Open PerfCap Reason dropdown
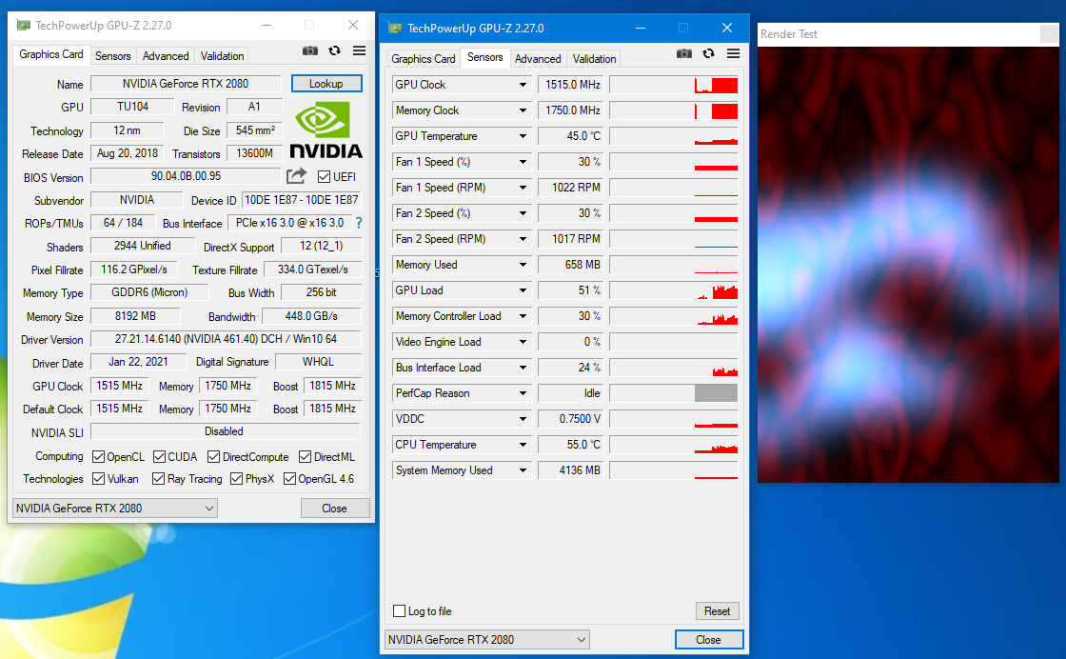1066x659 pixels. tap(523, 393)
